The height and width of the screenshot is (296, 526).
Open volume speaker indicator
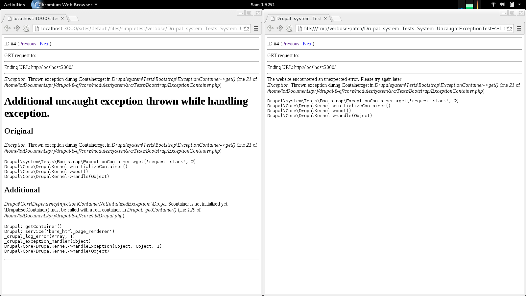point(502,5)
